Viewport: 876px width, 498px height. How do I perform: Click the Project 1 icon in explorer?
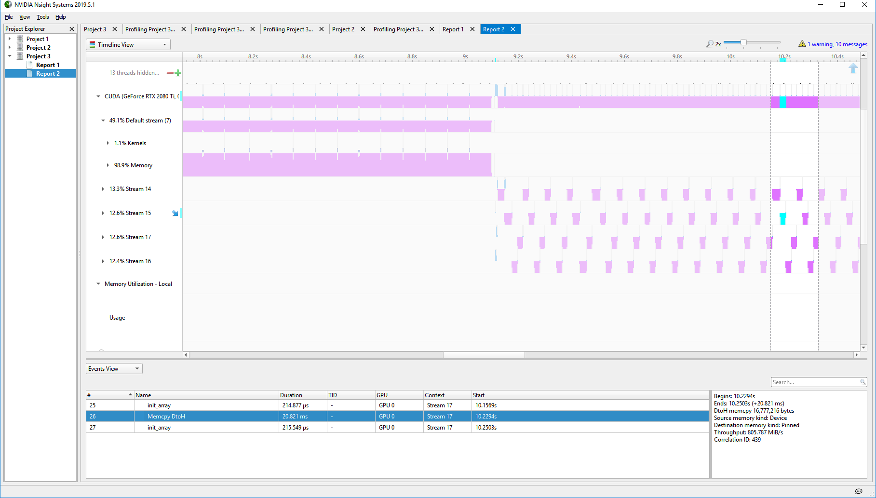click(x=20, y=39)
